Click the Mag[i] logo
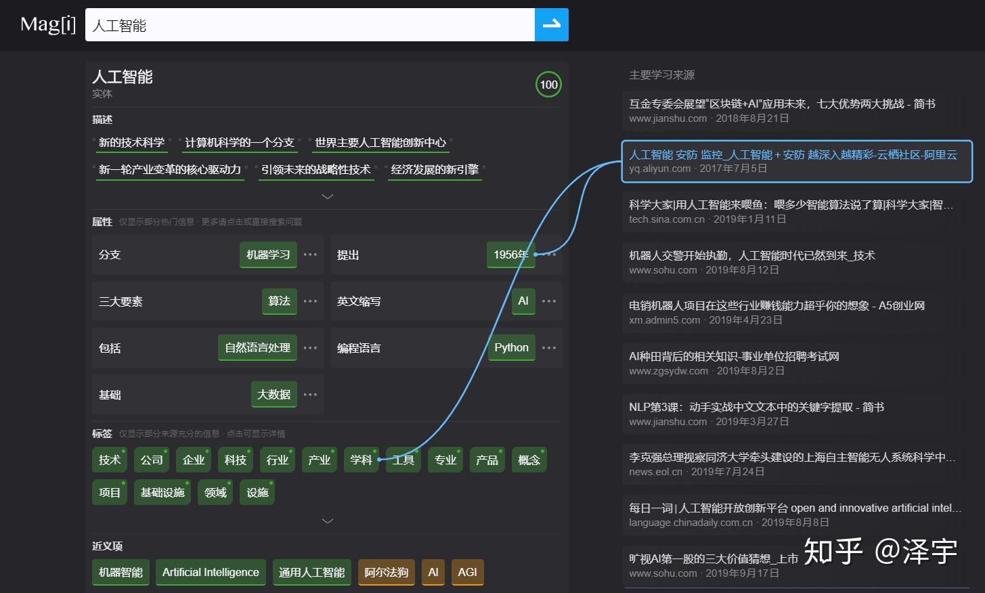Image resolution: width=985 pixels, height=593 pixels. 48,25
